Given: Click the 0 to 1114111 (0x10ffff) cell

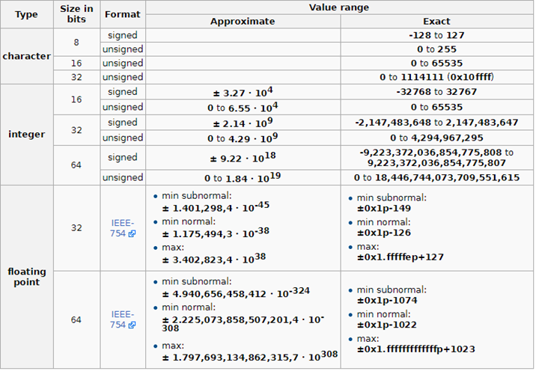Looking at the screenshot, I should (436, 77).
